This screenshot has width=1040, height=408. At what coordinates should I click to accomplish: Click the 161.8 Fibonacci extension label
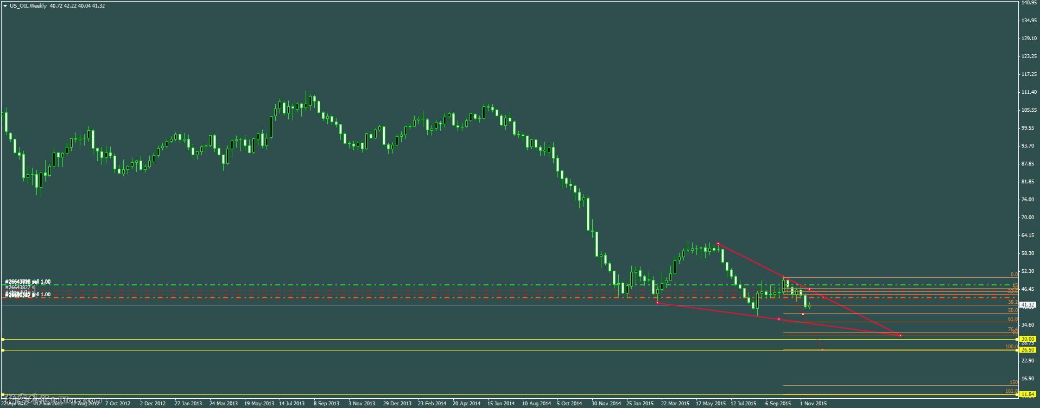1011,391
